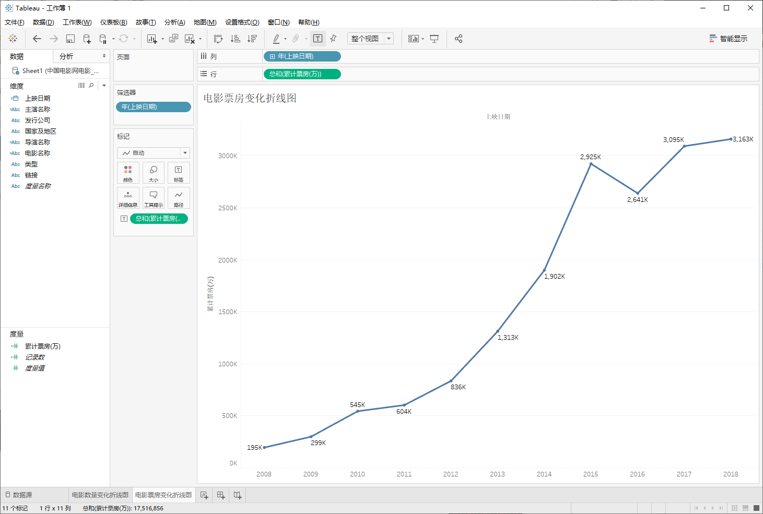
Task: Click the 标签 label marks card button
Action: coord(179,173)
